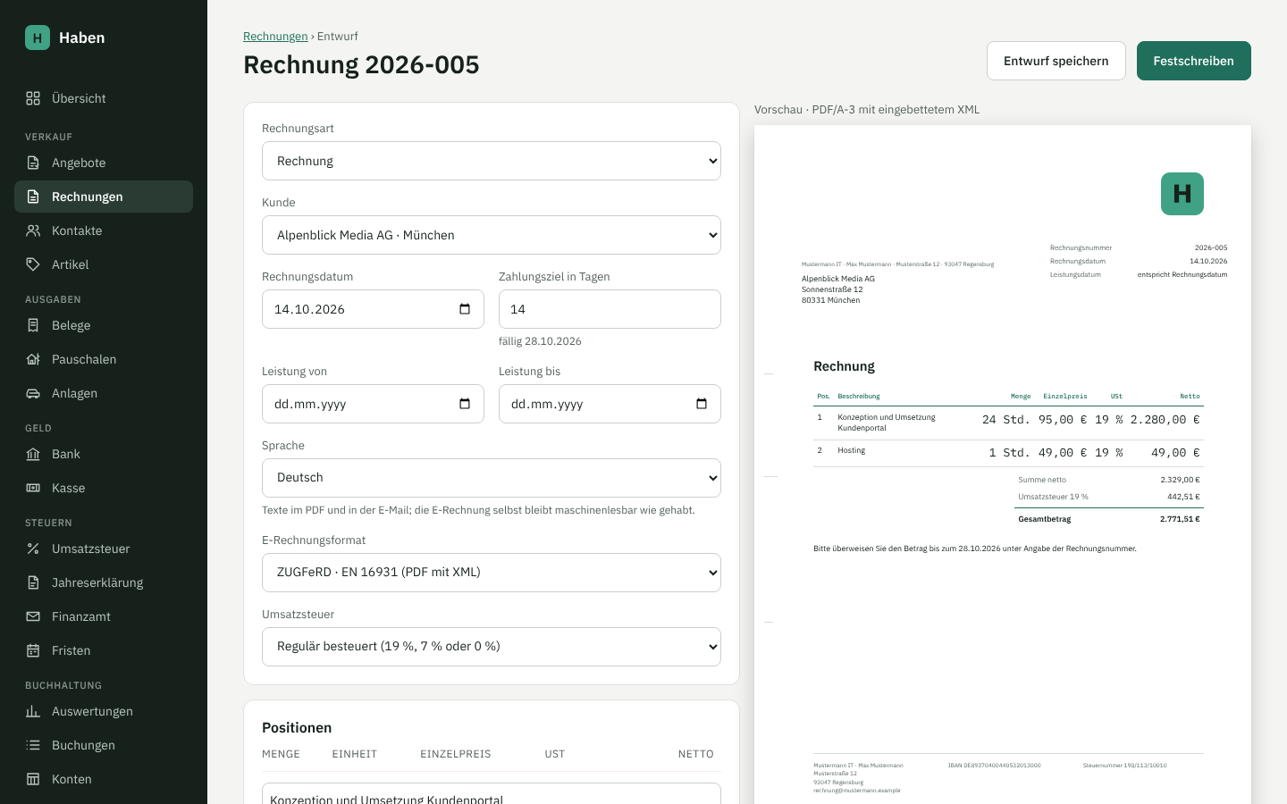Click the 'Rechnung 2026-005' page title
This screenshot has height=804, width=1287.
[x=361, y=65]
